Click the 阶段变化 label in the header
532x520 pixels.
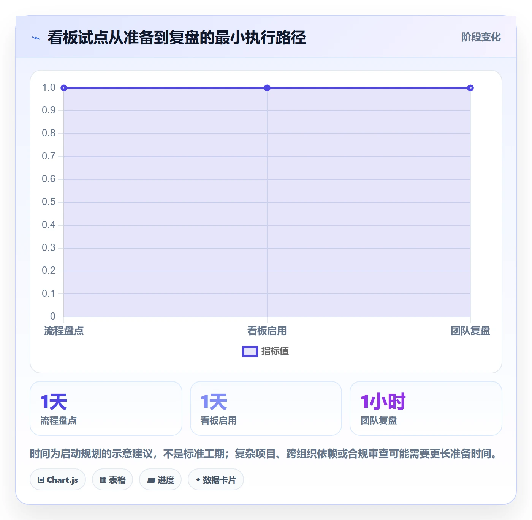[481, 37]
